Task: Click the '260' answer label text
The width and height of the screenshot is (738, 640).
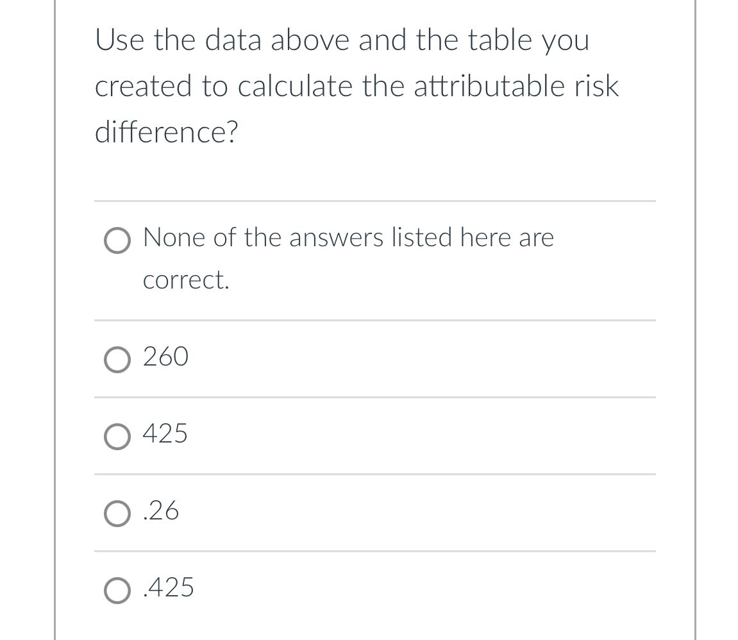Action: tap(165, 357)
